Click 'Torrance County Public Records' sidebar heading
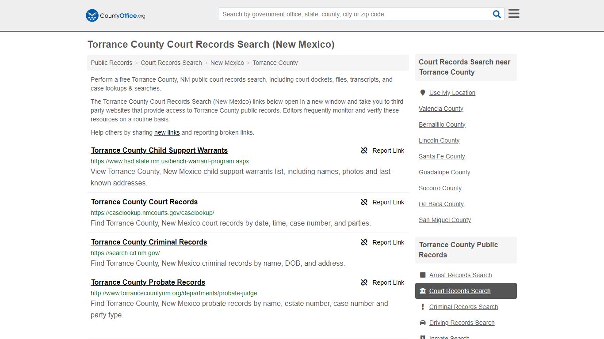Screen dimensions: 604x339 [459, 250]
